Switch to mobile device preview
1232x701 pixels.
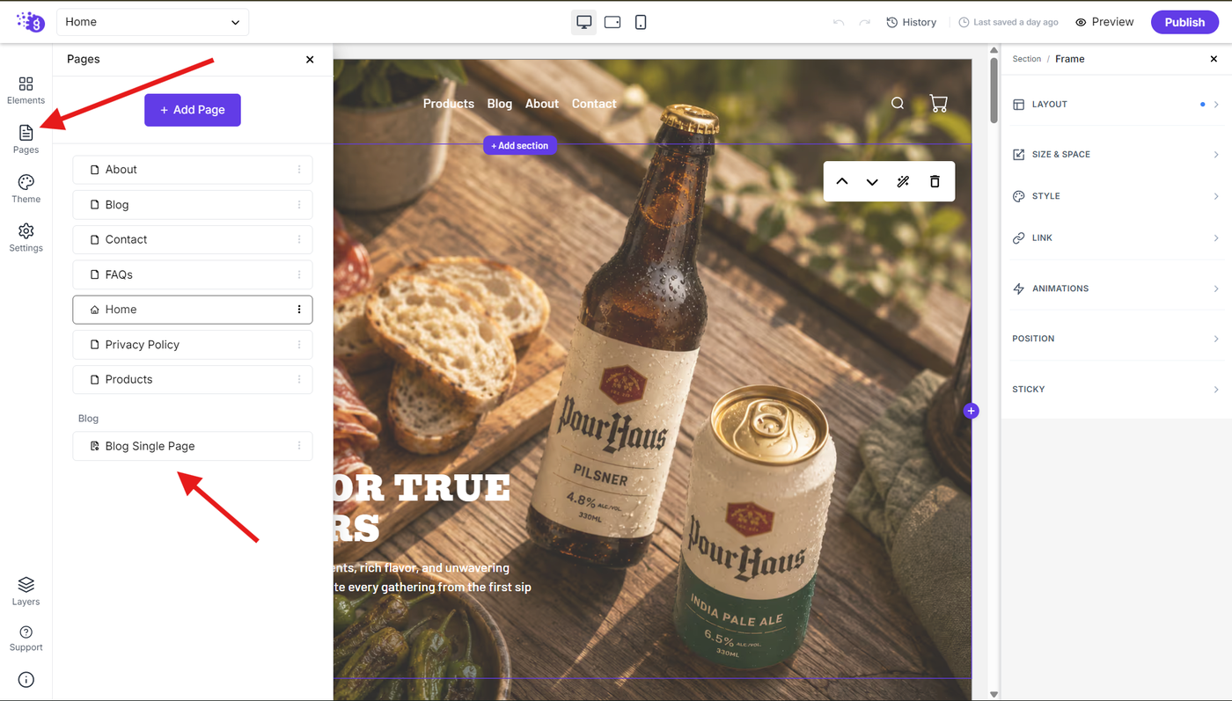[641, 22]
